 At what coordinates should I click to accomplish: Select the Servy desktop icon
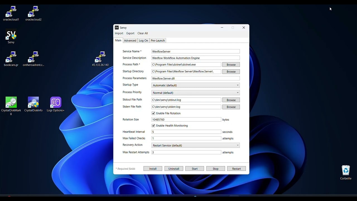pos(11,37)
